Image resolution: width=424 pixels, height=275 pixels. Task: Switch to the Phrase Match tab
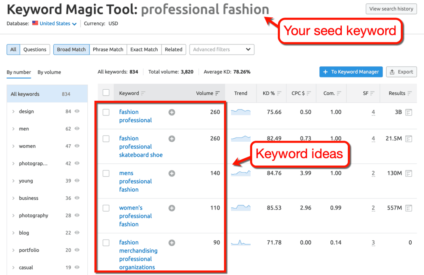point(108,49)
